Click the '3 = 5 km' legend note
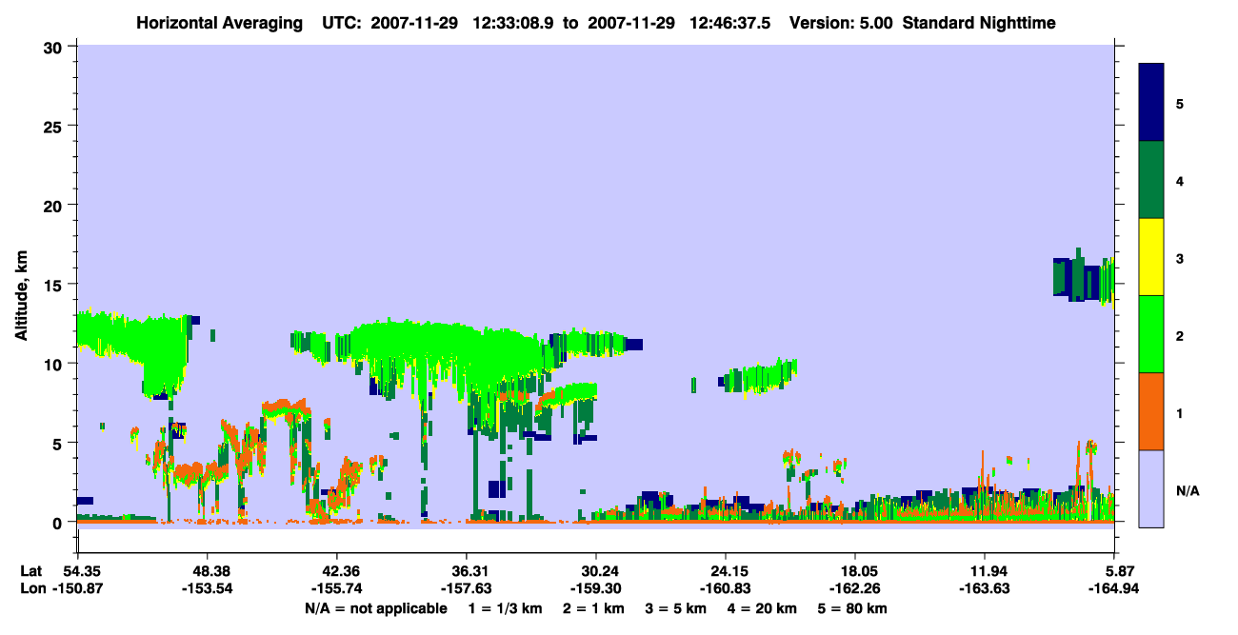The image size is (1238, 635). [x=676, y=608]
